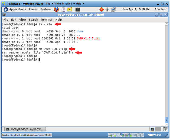Click the VMware hard disk status icon

coord(110,135)
